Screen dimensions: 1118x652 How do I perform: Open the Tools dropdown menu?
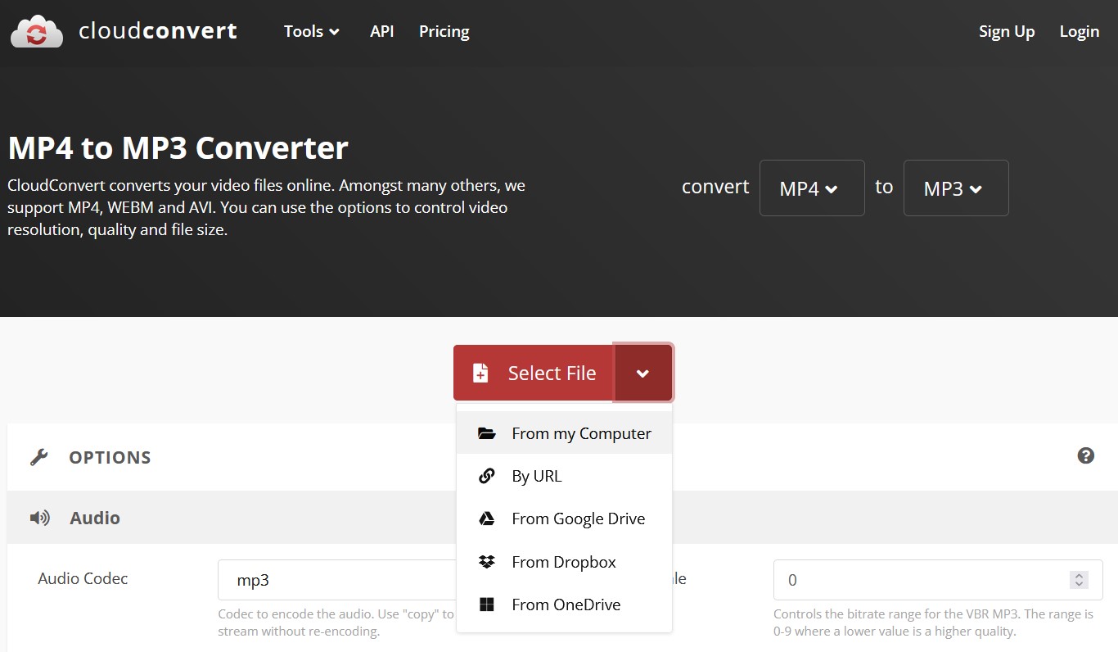311,31
